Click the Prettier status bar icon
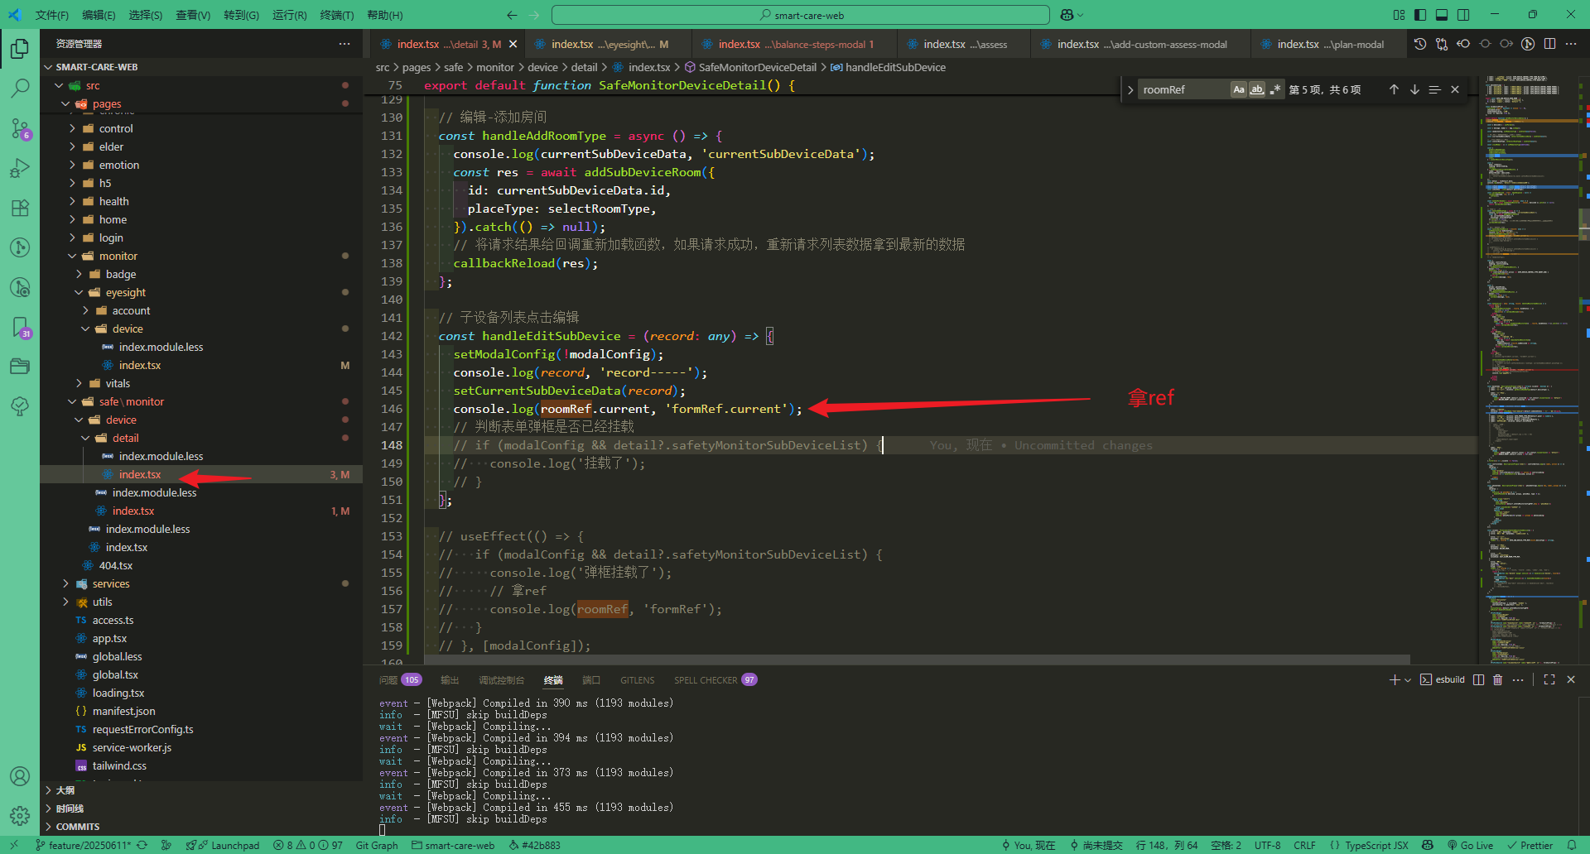 click(1533, 845)
